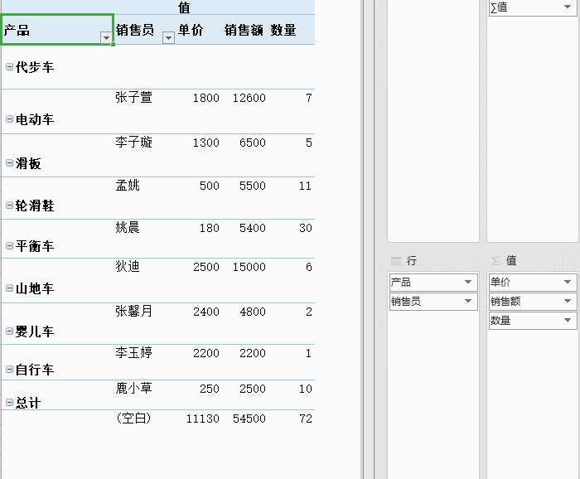Viewport: 580px width, 479px height.
Task: Select the 11130 total price cell
Action: click(203, 419)
